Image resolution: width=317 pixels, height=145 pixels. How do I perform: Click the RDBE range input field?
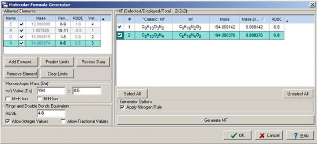coord(51,113)
